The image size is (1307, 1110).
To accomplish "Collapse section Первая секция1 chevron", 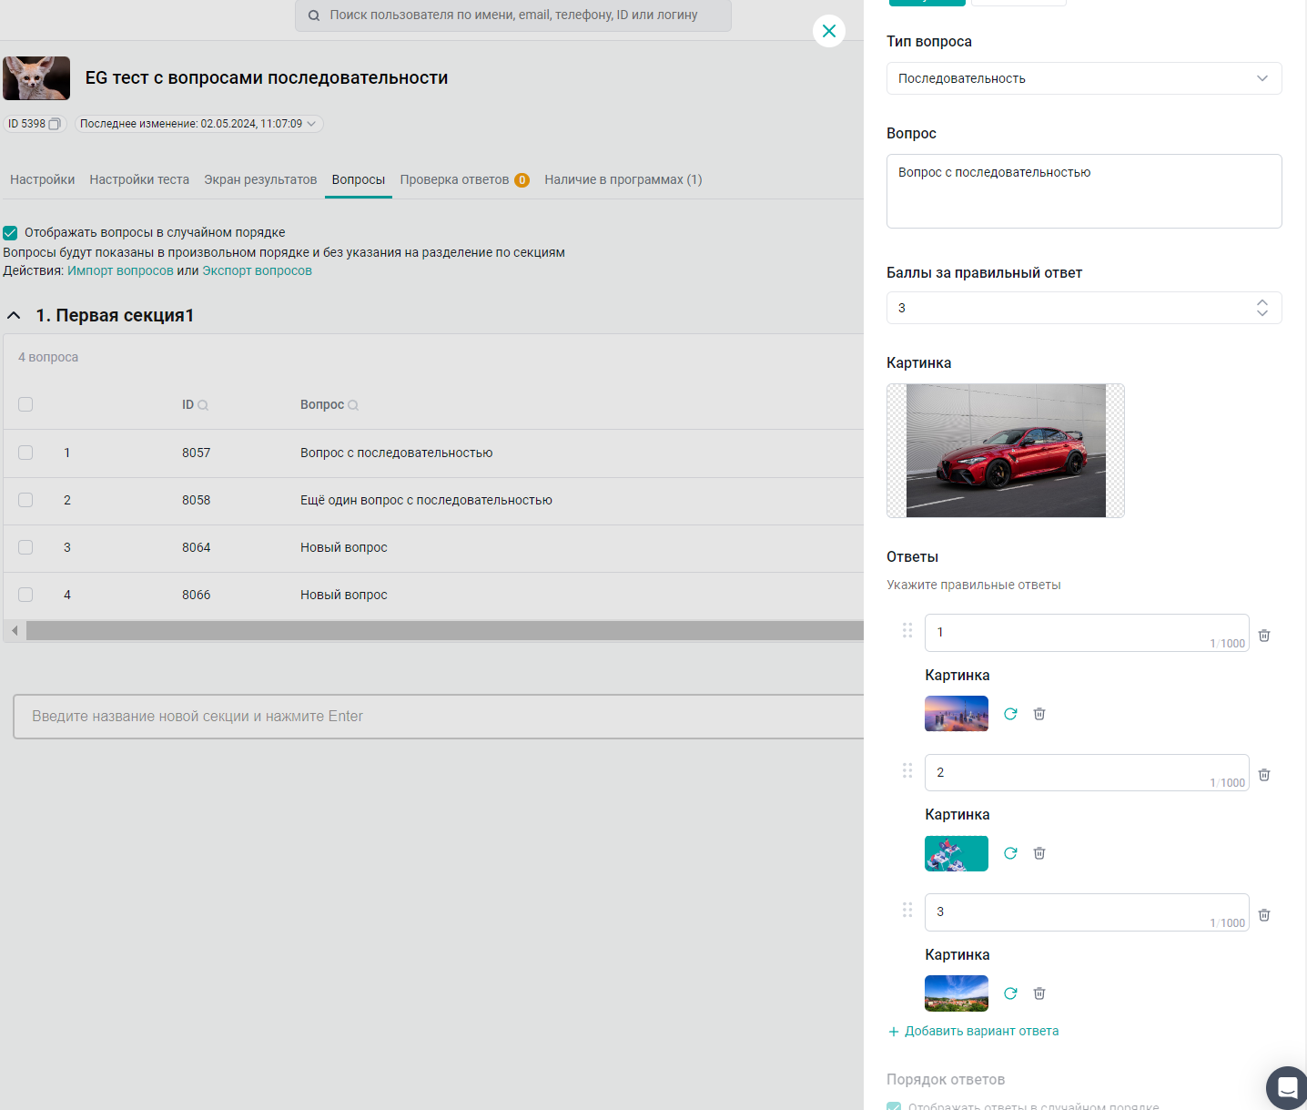I will (14, 315).
